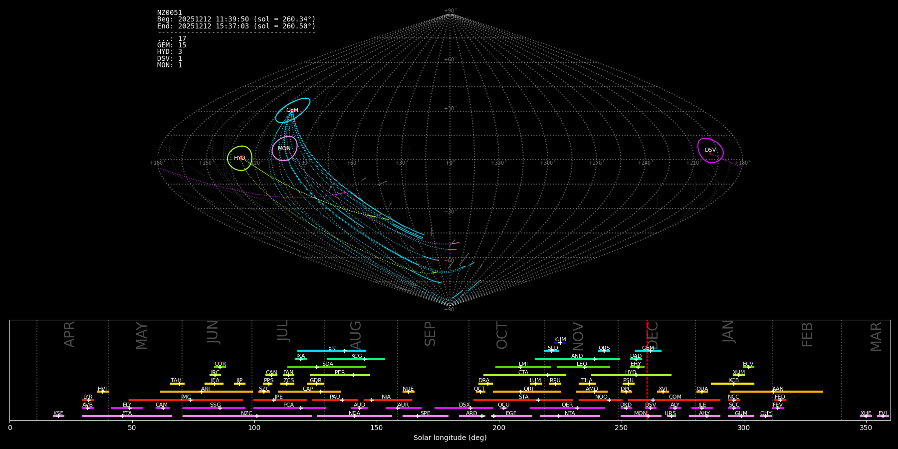The width and height of the screenshot is (898, 449).
Task: Select the QUA shower marker in timeline
Action: (702, 392)
